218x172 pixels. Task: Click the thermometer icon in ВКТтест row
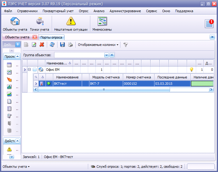(x=42, y=84)
